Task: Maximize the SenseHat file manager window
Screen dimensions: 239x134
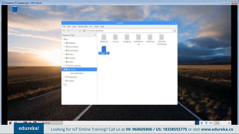Action: (173, 23)
